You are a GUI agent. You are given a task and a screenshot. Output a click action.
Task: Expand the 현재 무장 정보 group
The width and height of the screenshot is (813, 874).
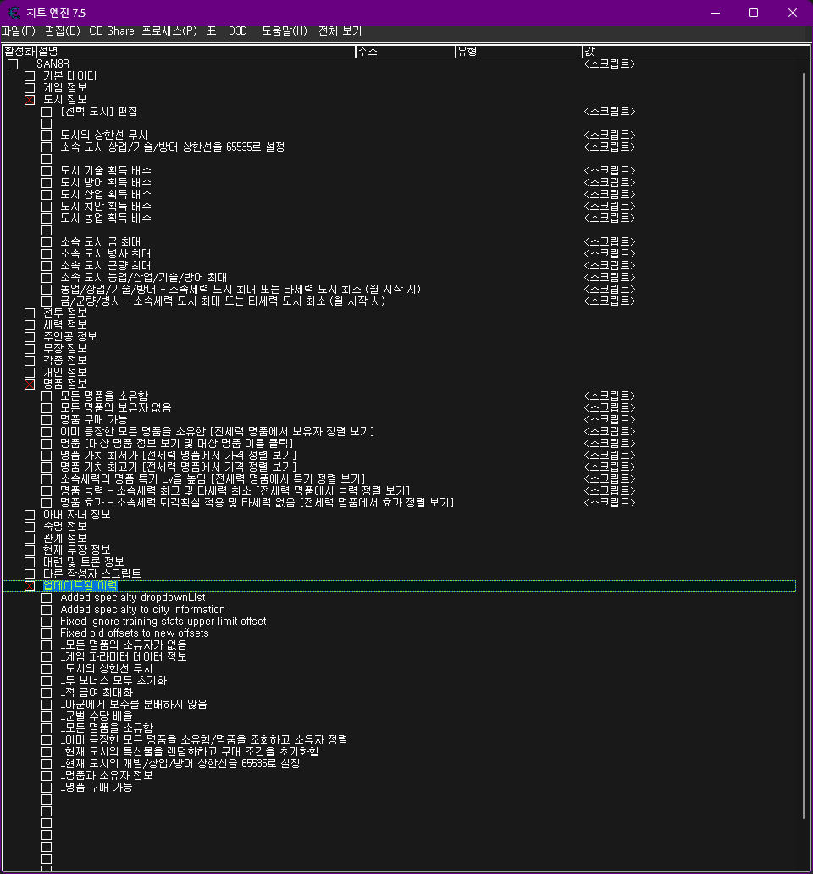coord(30,550)
